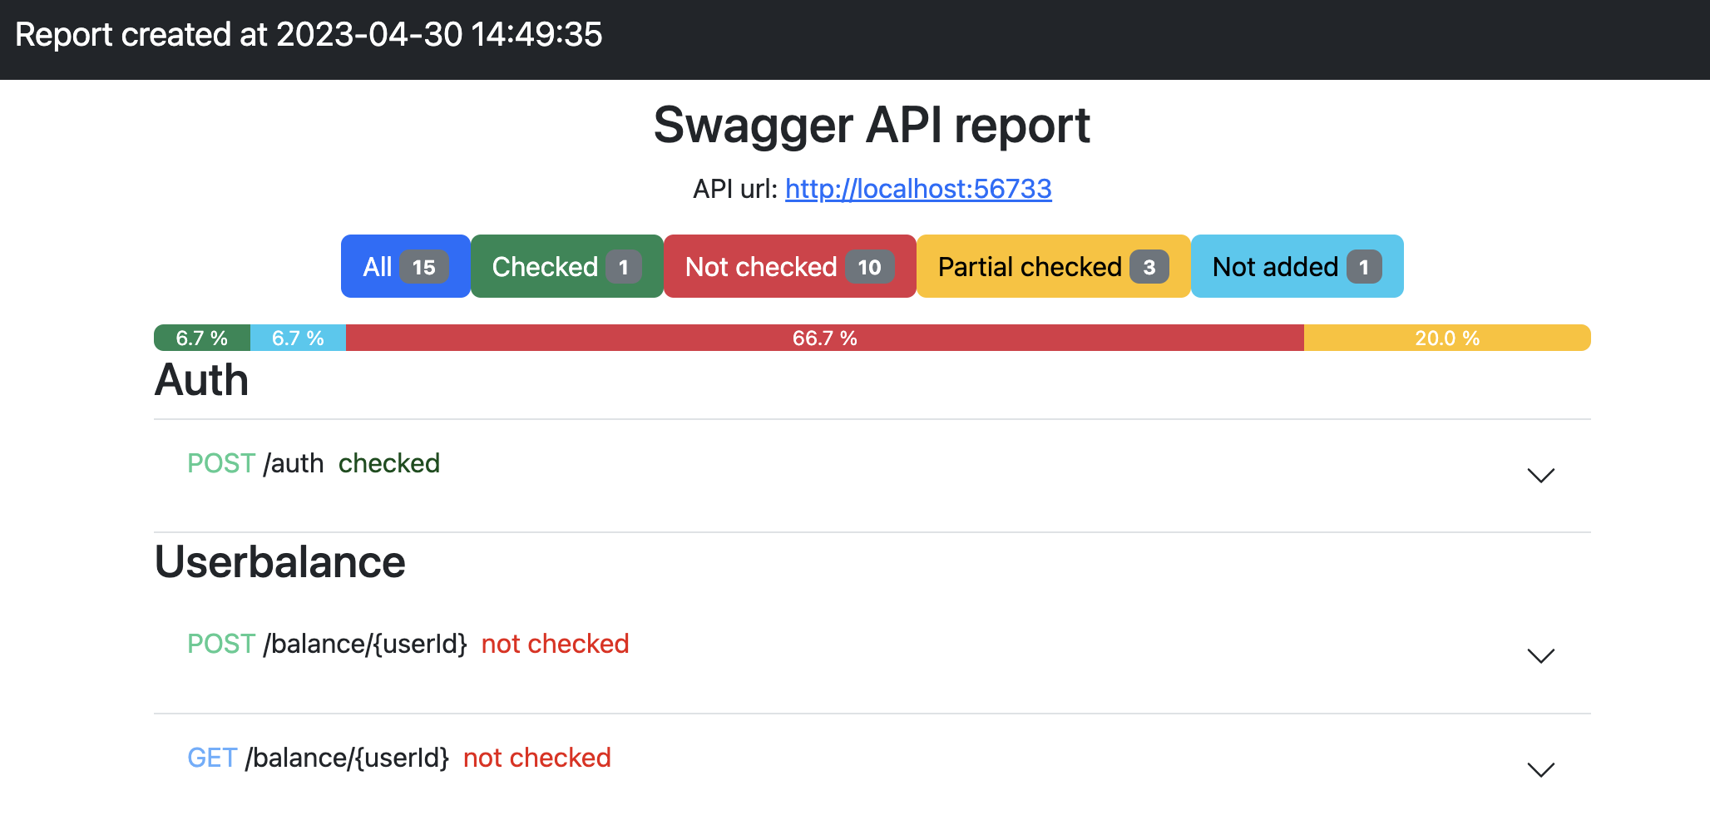Click the red 66.7 % progress segment

824,338
